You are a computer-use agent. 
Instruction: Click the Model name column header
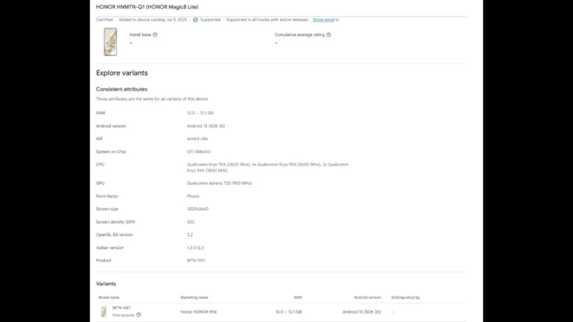coord(109,297)
